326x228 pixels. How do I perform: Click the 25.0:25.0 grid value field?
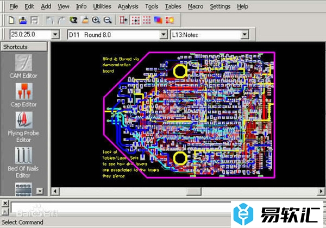(x=30, y=34)
